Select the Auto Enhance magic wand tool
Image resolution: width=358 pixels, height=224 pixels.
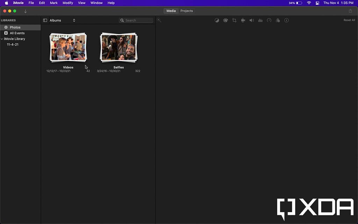pyautogui.click(x=159, y=20)
